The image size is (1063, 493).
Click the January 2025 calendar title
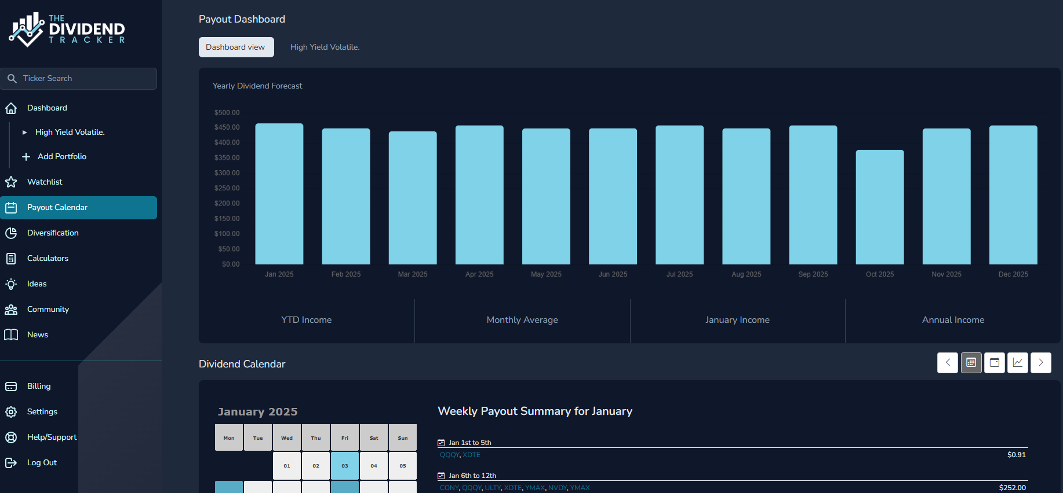[x=258, y=412]
